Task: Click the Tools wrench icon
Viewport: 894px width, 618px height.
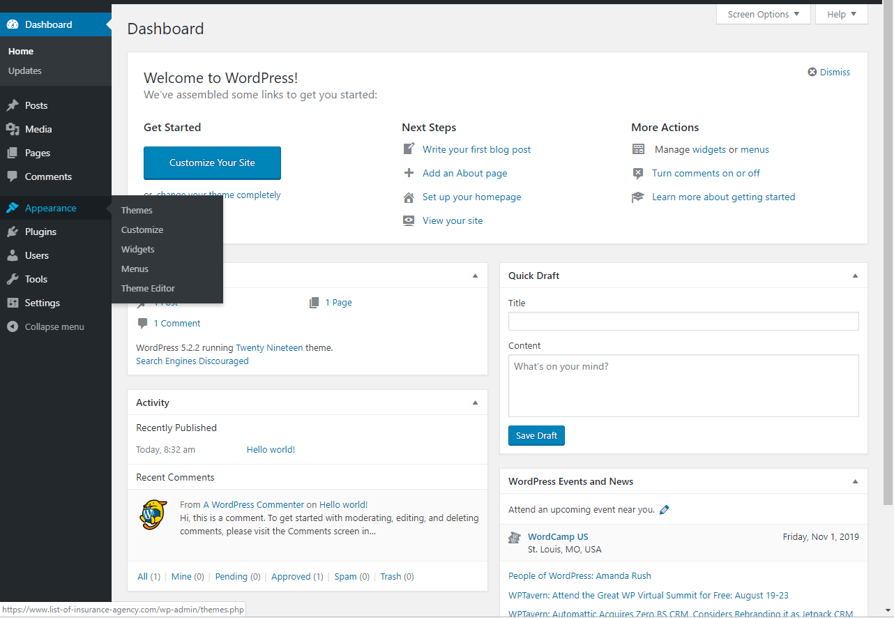Action: coord(13,279)
